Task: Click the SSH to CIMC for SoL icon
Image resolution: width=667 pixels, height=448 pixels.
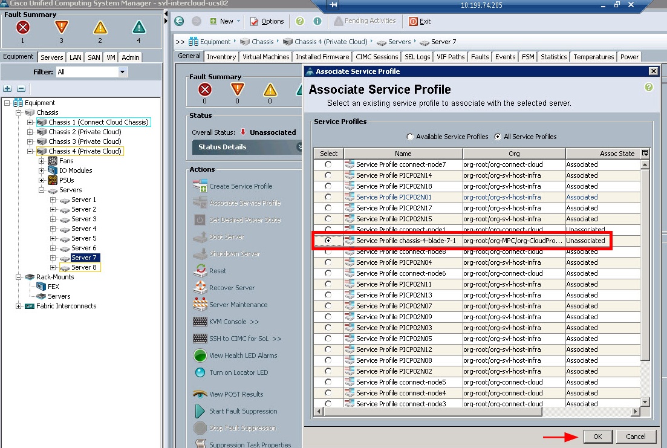Action: pyautogui.click(x=200, y=338)
